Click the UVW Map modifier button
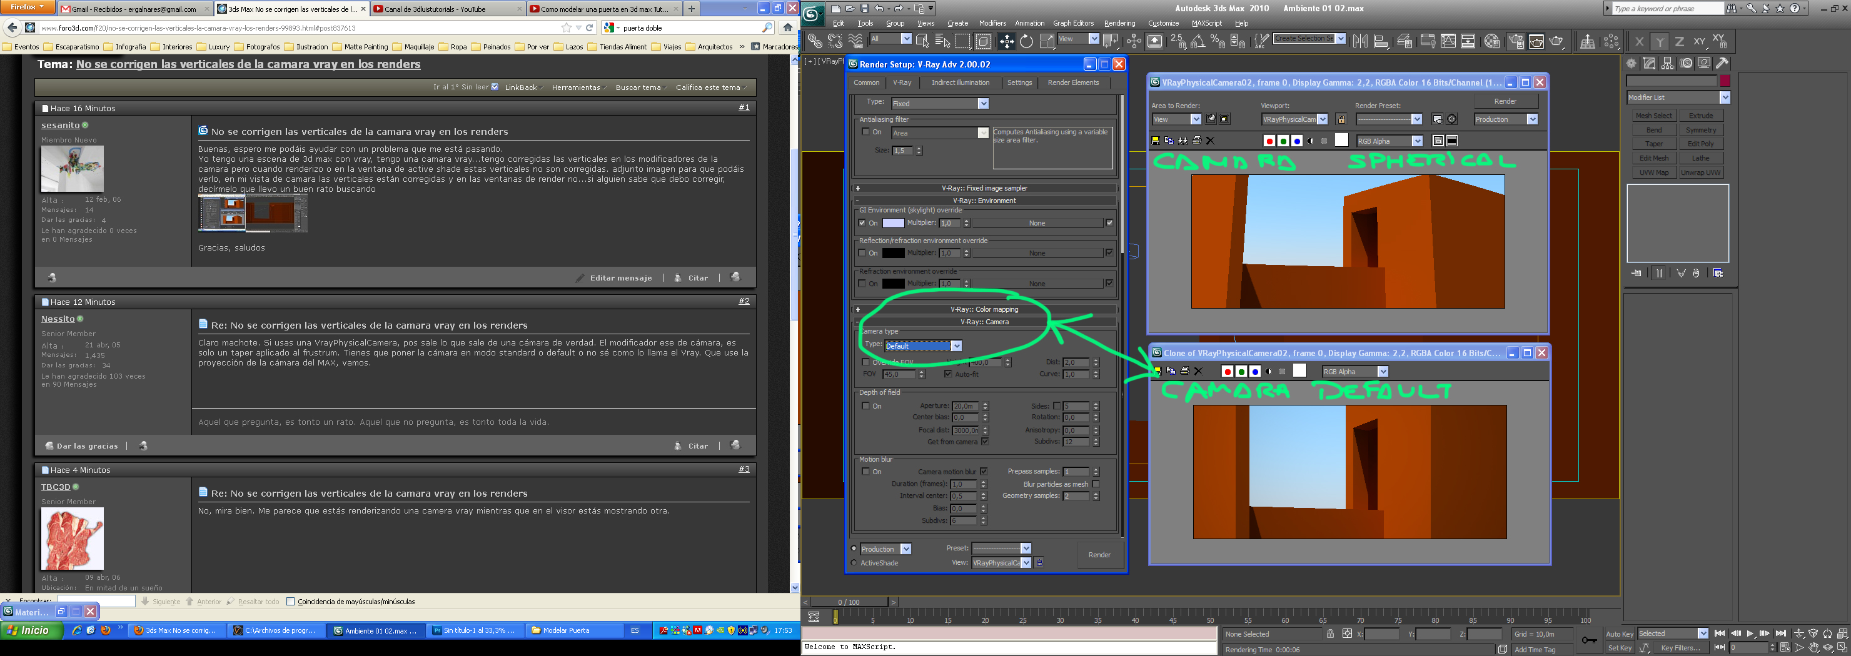The width and height of the screenshot is (1851, 656). (1653, 172)
